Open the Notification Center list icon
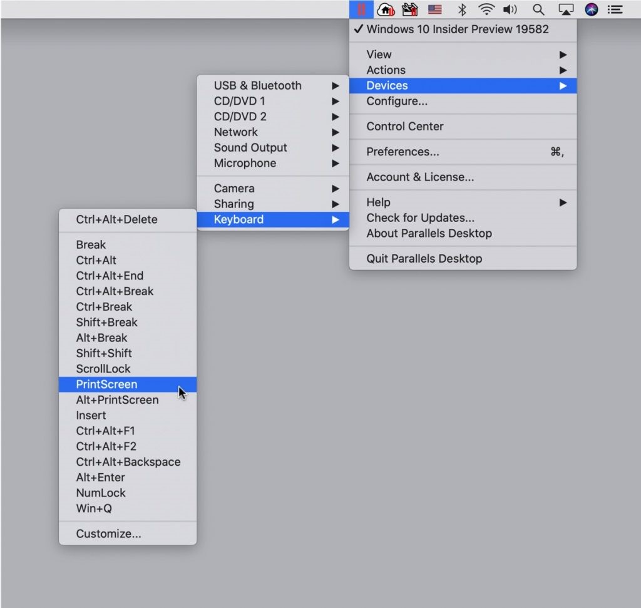Viewport: 641px width, 608px height. point(615,9)
